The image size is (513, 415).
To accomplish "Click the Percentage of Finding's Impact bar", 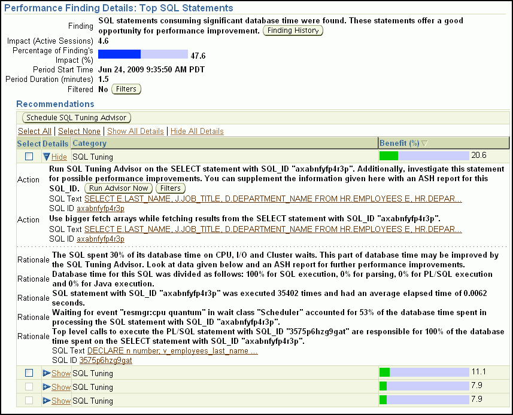I will pyautogui.click(x=144, y=54).
